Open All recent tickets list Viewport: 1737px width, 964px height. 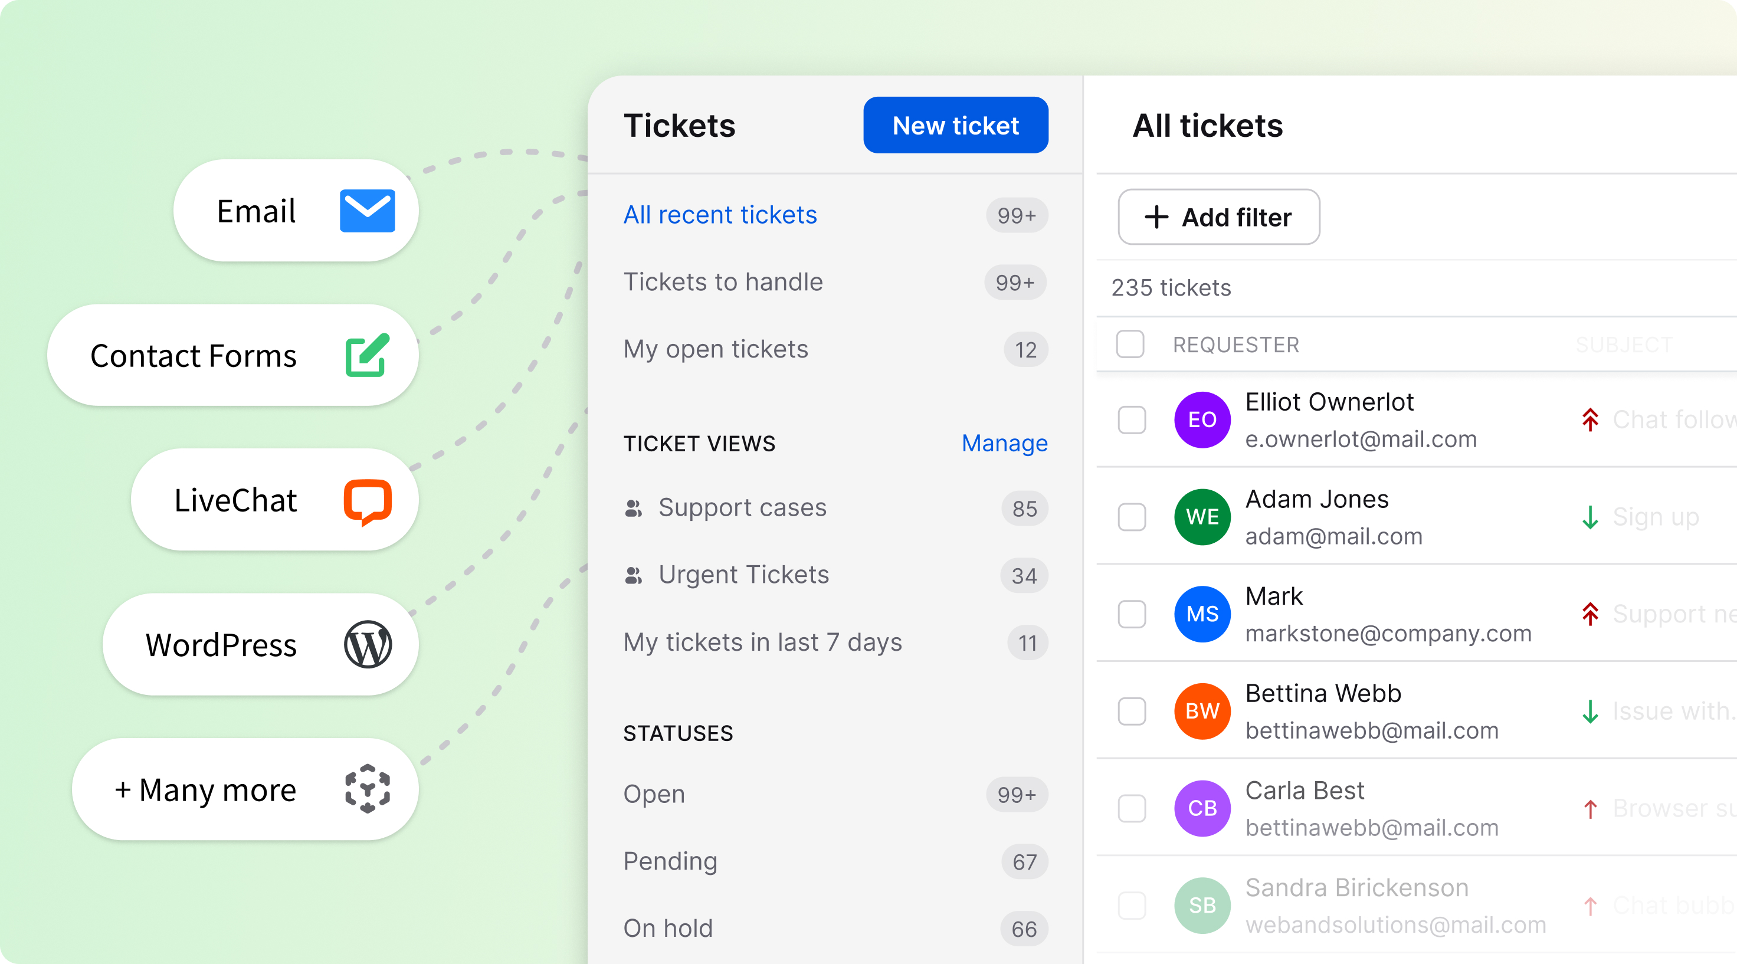pos(719,215)
